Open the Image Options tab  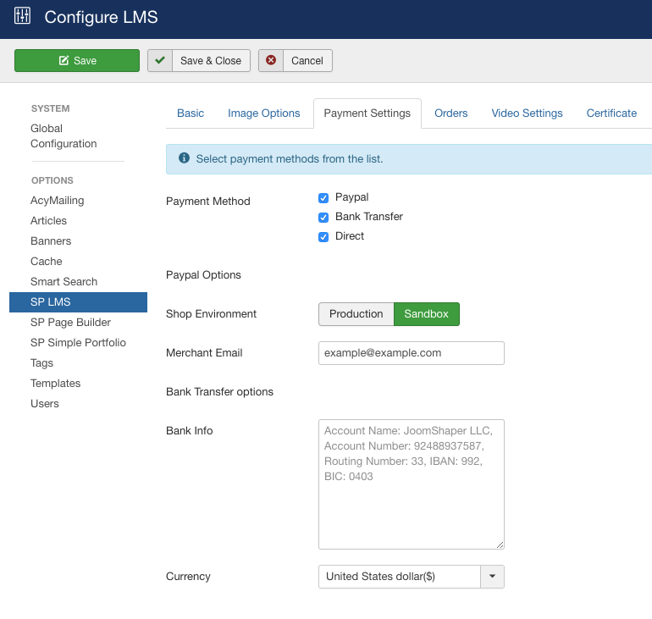tap(264, 113)
